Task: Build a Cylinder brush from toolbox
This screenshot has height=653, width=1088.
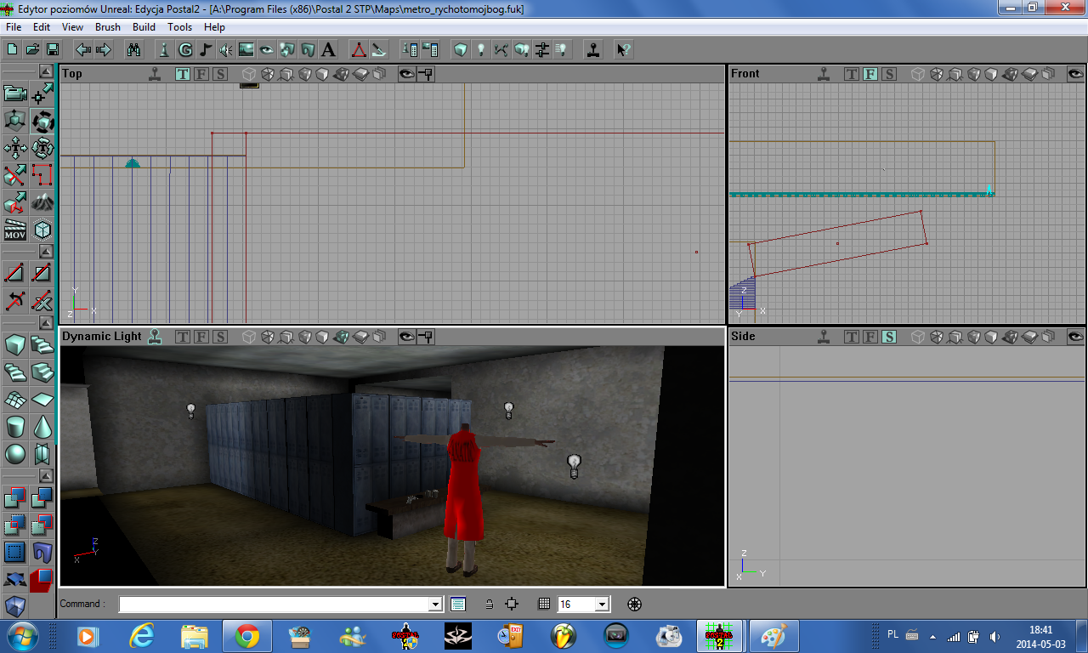Action: (x=15, y=427)
